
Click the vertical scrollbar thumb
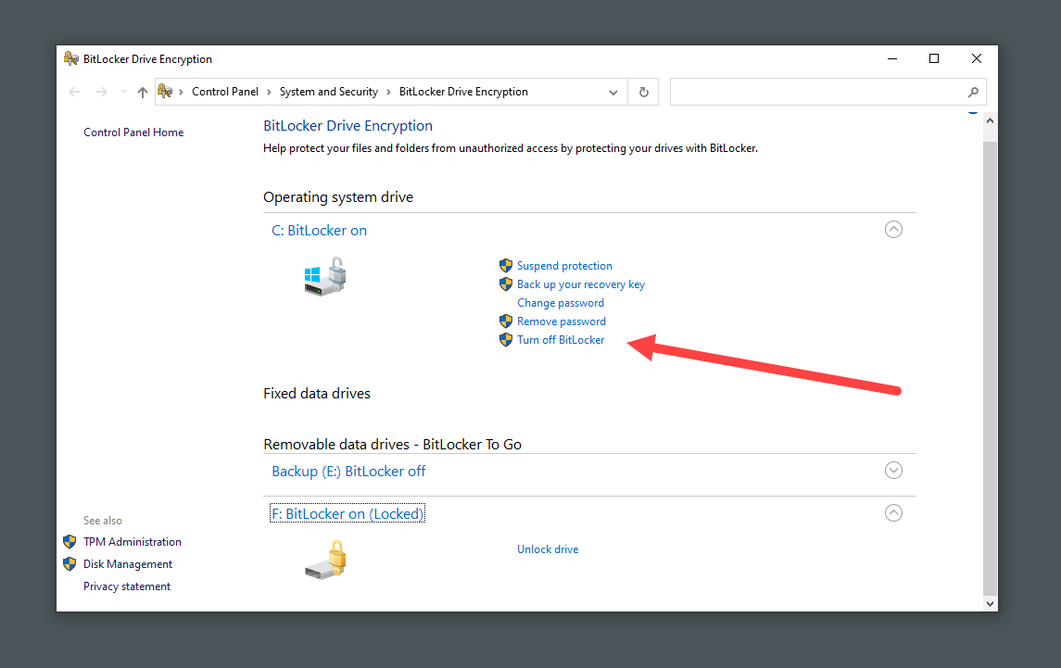990,368
